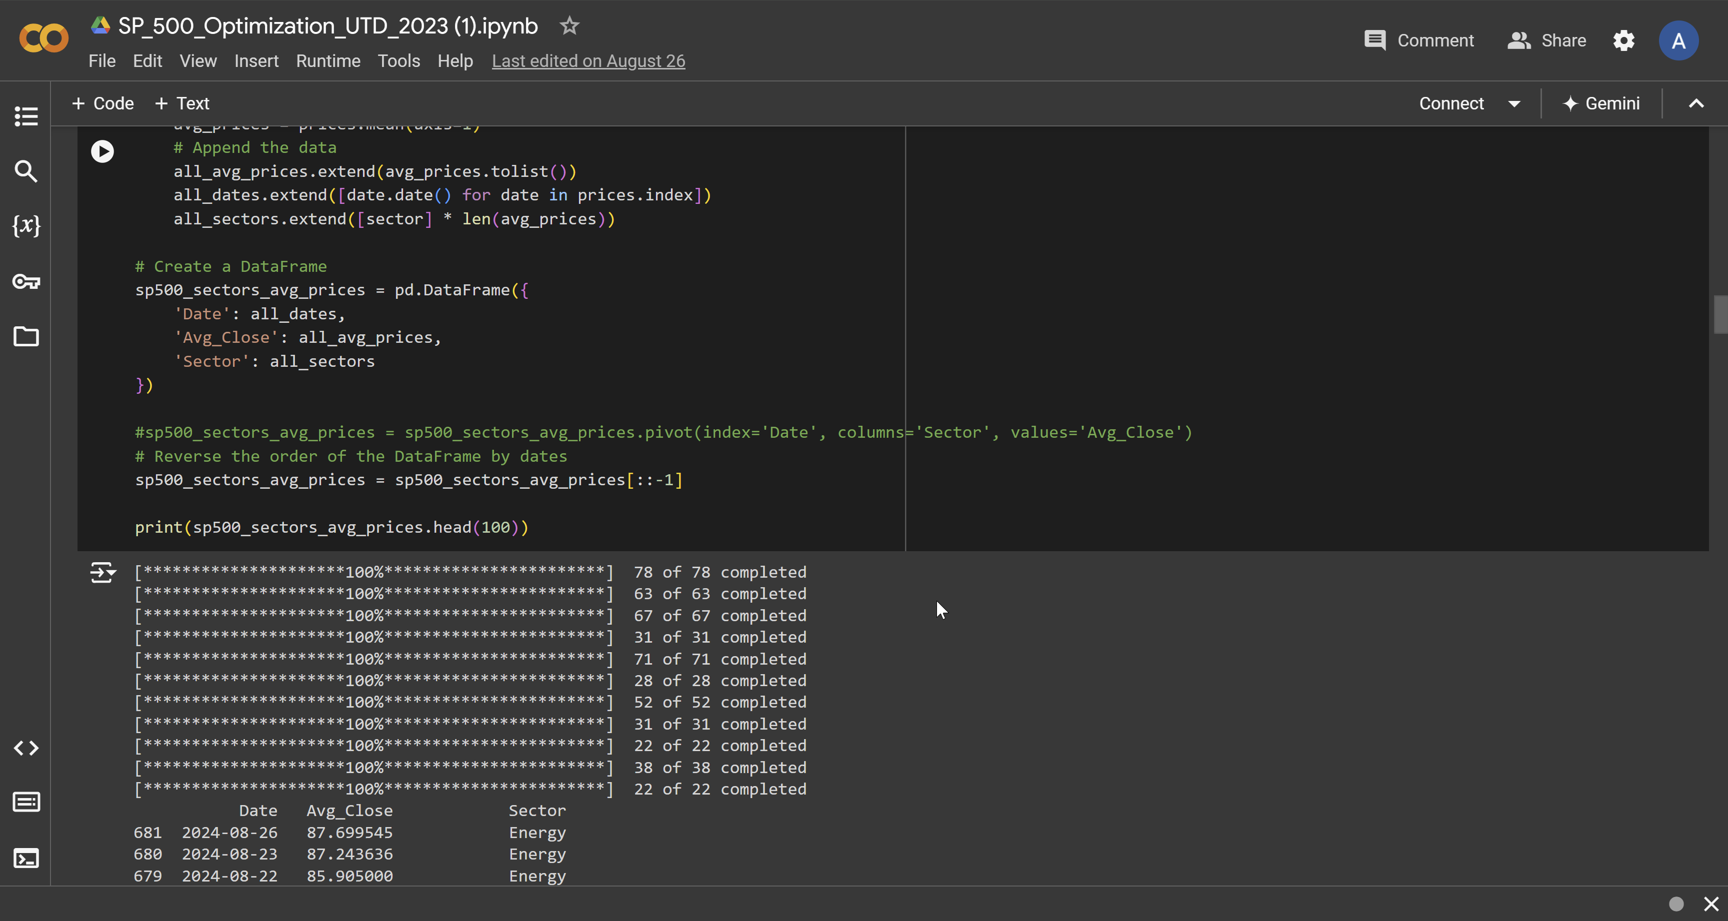Click the '# Create a DataFrame' comment line

tap(231, 266)
